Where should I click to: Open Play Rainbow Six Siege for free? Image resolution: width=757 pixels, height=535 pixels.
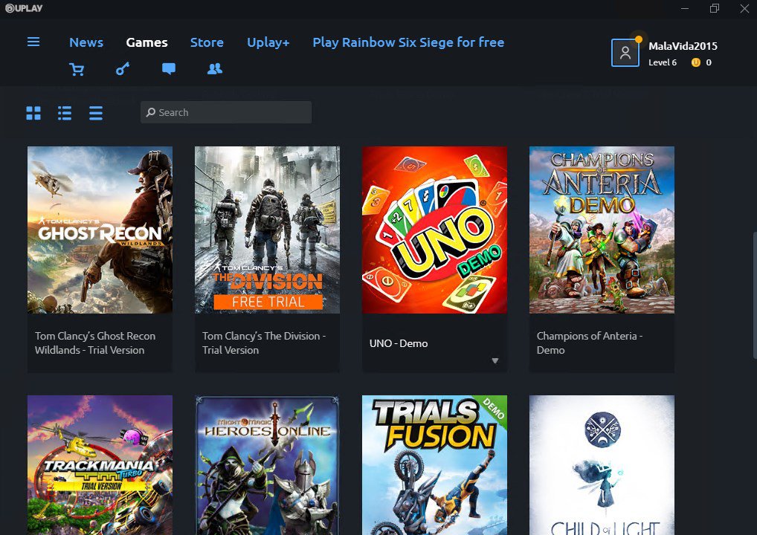(x=408, y=42)
